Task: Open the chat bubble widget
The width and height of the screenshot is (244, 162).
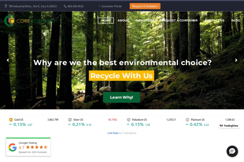Action: click(232, 151)
